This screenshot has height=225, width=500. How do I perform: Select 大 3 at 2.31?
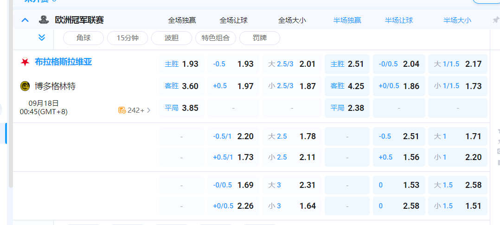[292, 185]
